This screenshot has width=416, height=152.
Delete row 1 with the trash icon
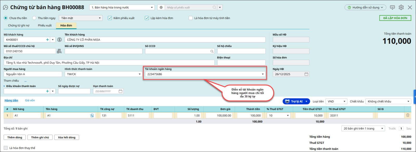click(408, 116)
